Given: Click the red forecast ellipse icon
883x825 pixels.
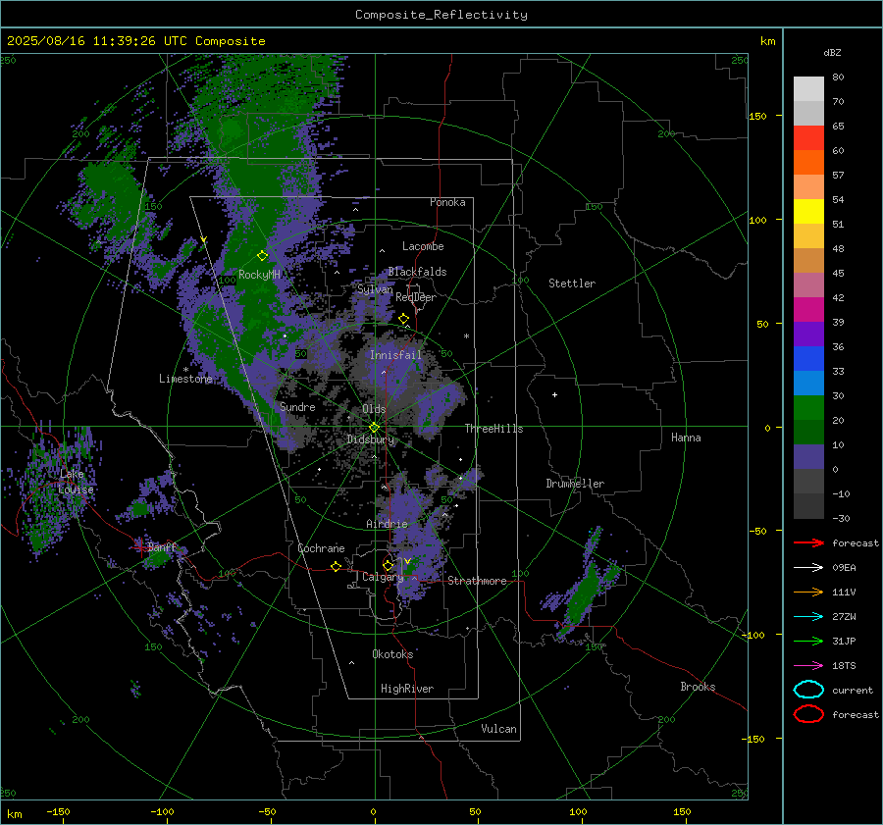Looking at the screenshot, I should 808,714.
